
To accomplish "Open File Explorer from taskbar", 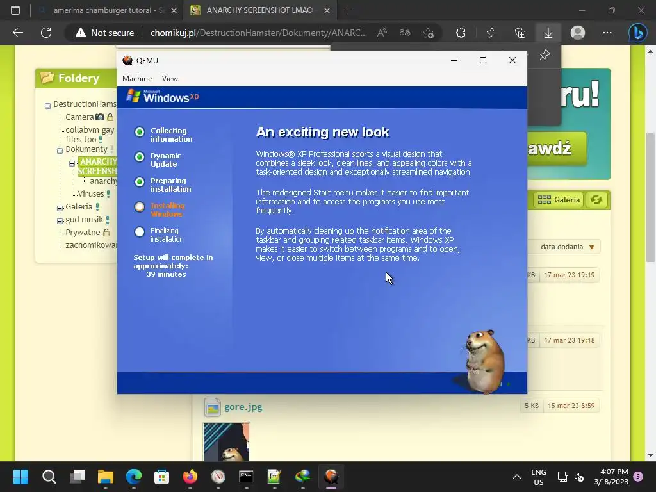I will 106,477.
